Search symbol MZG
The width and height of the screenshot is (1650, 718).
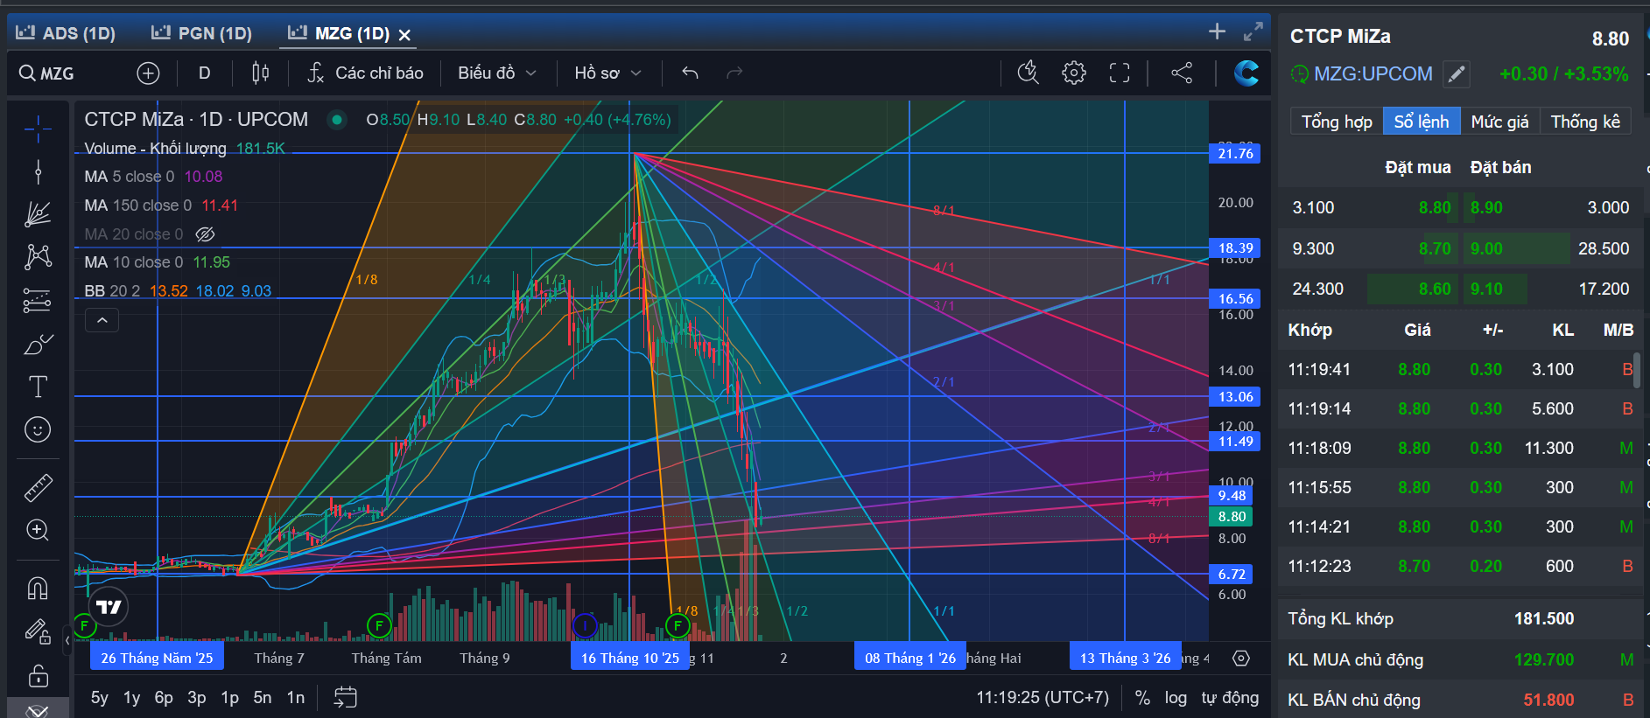pos(47,73)
